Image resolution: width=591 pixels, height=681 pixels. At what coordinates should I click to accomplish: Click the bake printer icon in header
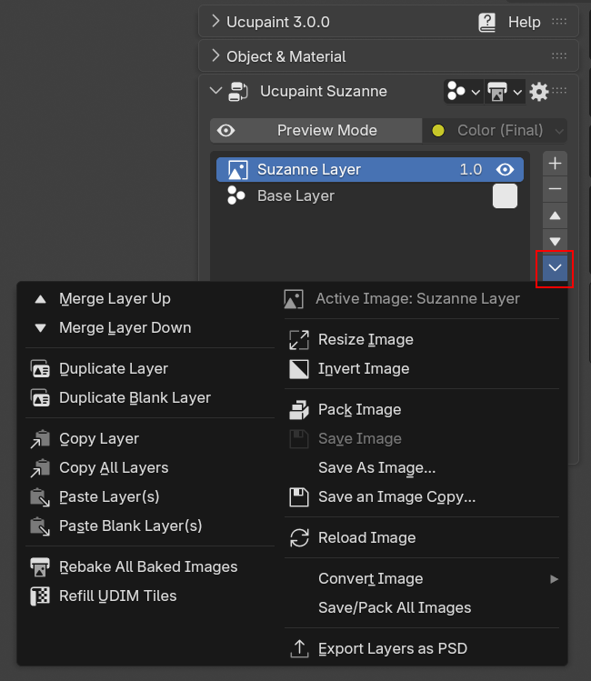tap(496, 92)
